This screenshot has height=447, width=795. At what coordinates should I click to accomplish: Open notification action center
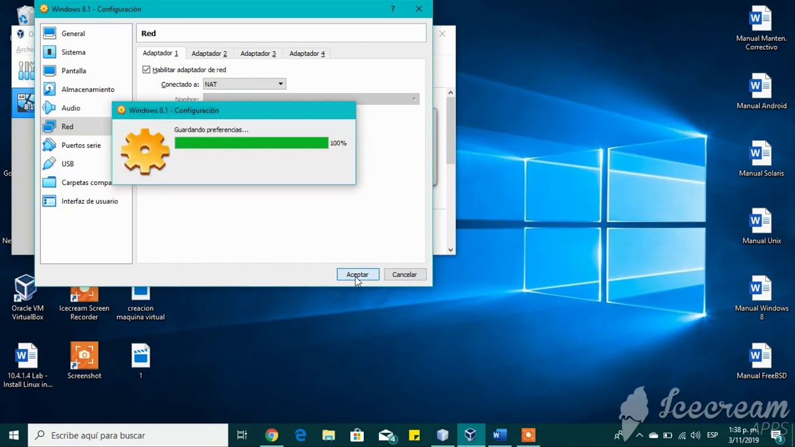(x=778, y=436)
